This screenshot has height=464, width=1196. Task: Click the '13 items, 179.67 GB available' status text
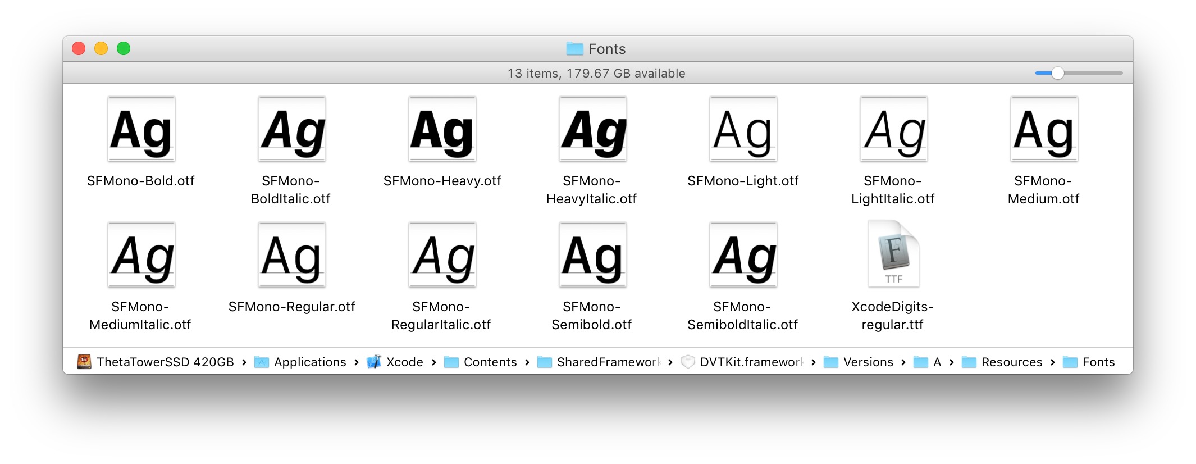[596, 73]
